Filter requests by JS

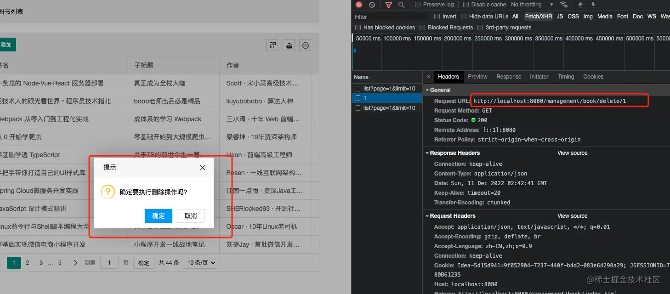(x=560, y=17)
